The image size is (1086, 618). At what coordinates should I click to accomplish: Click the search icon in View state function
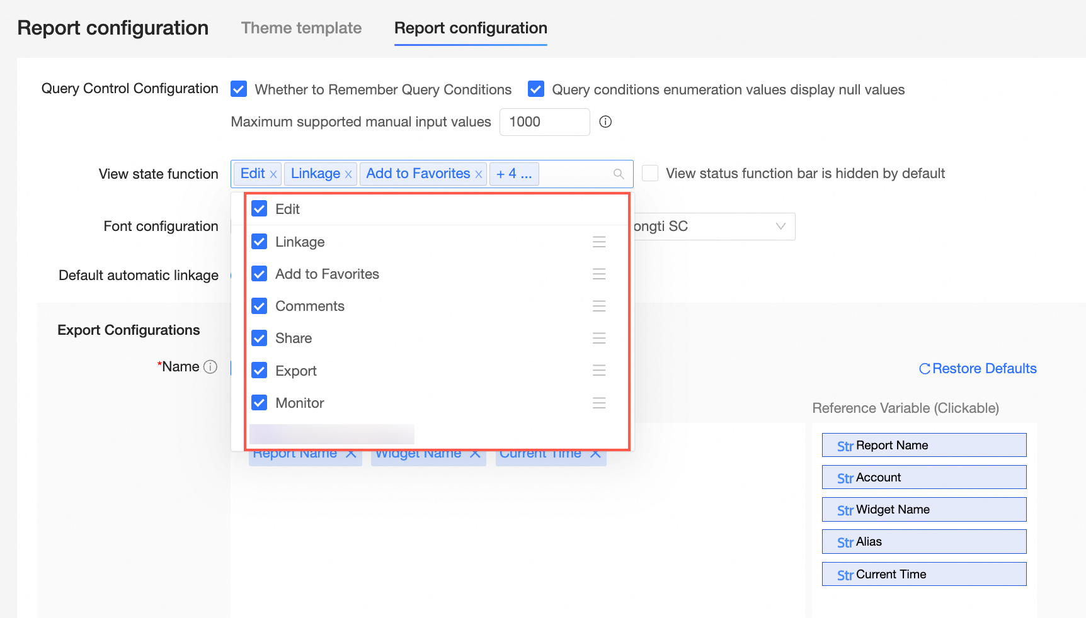coord(619,174)
